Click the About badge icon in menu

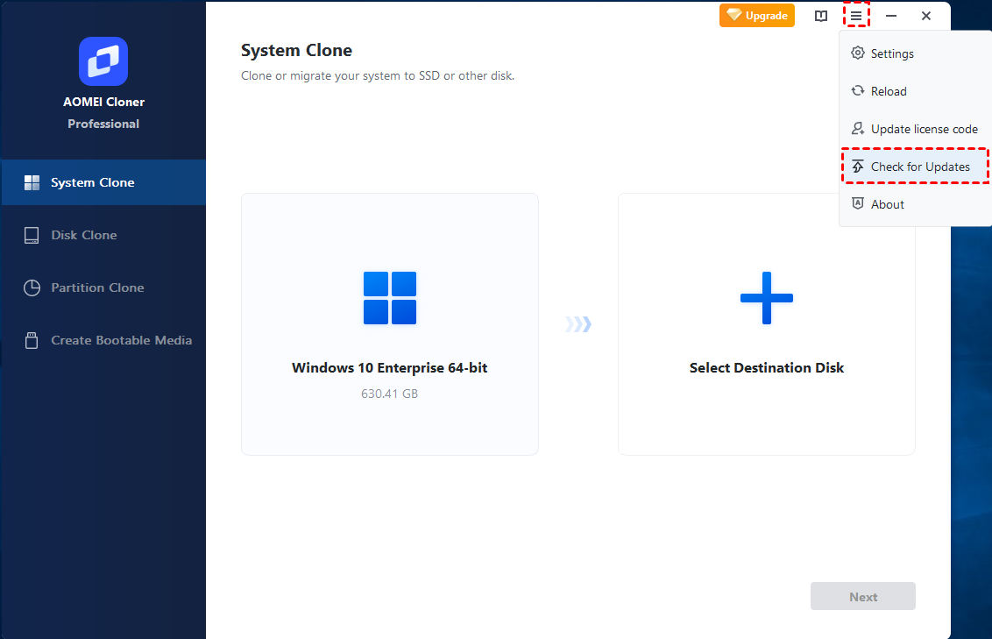(x=858, y=203)
